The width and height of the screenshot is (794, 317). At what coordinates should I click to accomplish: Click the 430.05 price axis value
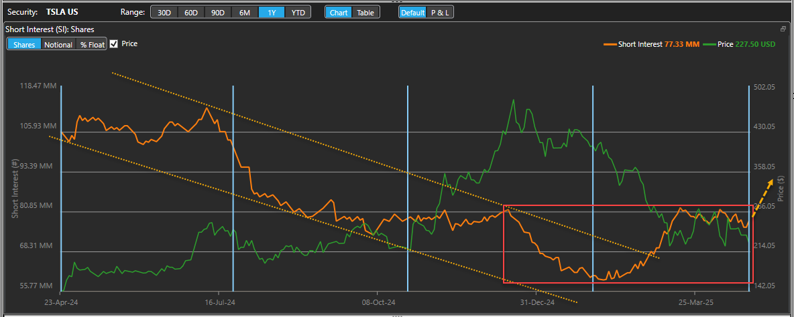[764, 126]
